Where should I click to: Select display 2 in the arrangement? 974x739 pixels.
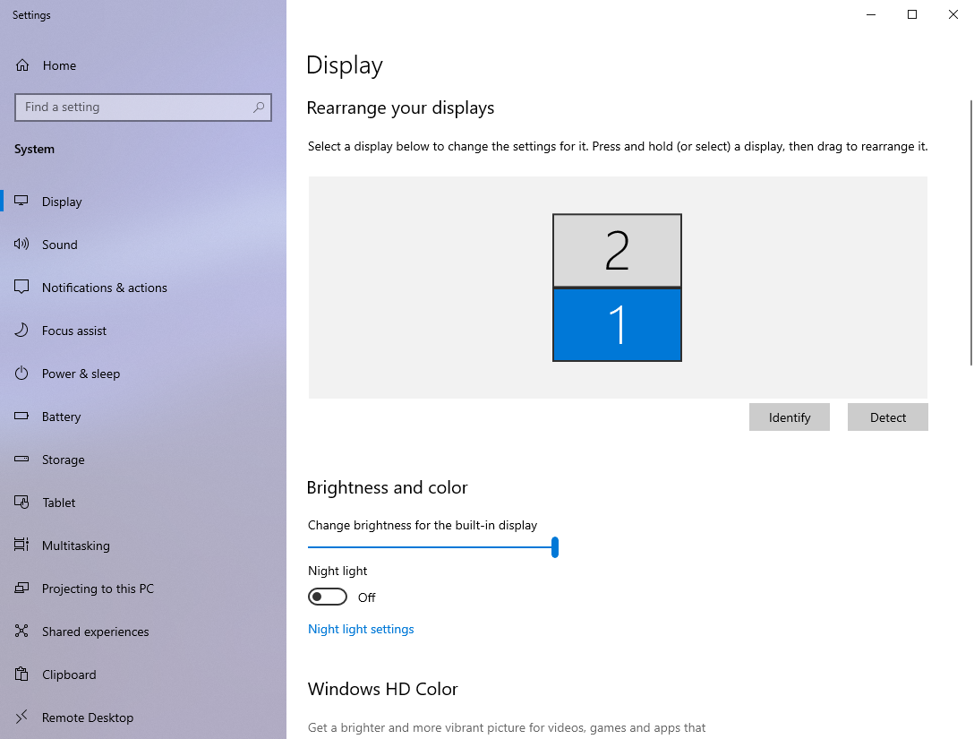[617, 251]
